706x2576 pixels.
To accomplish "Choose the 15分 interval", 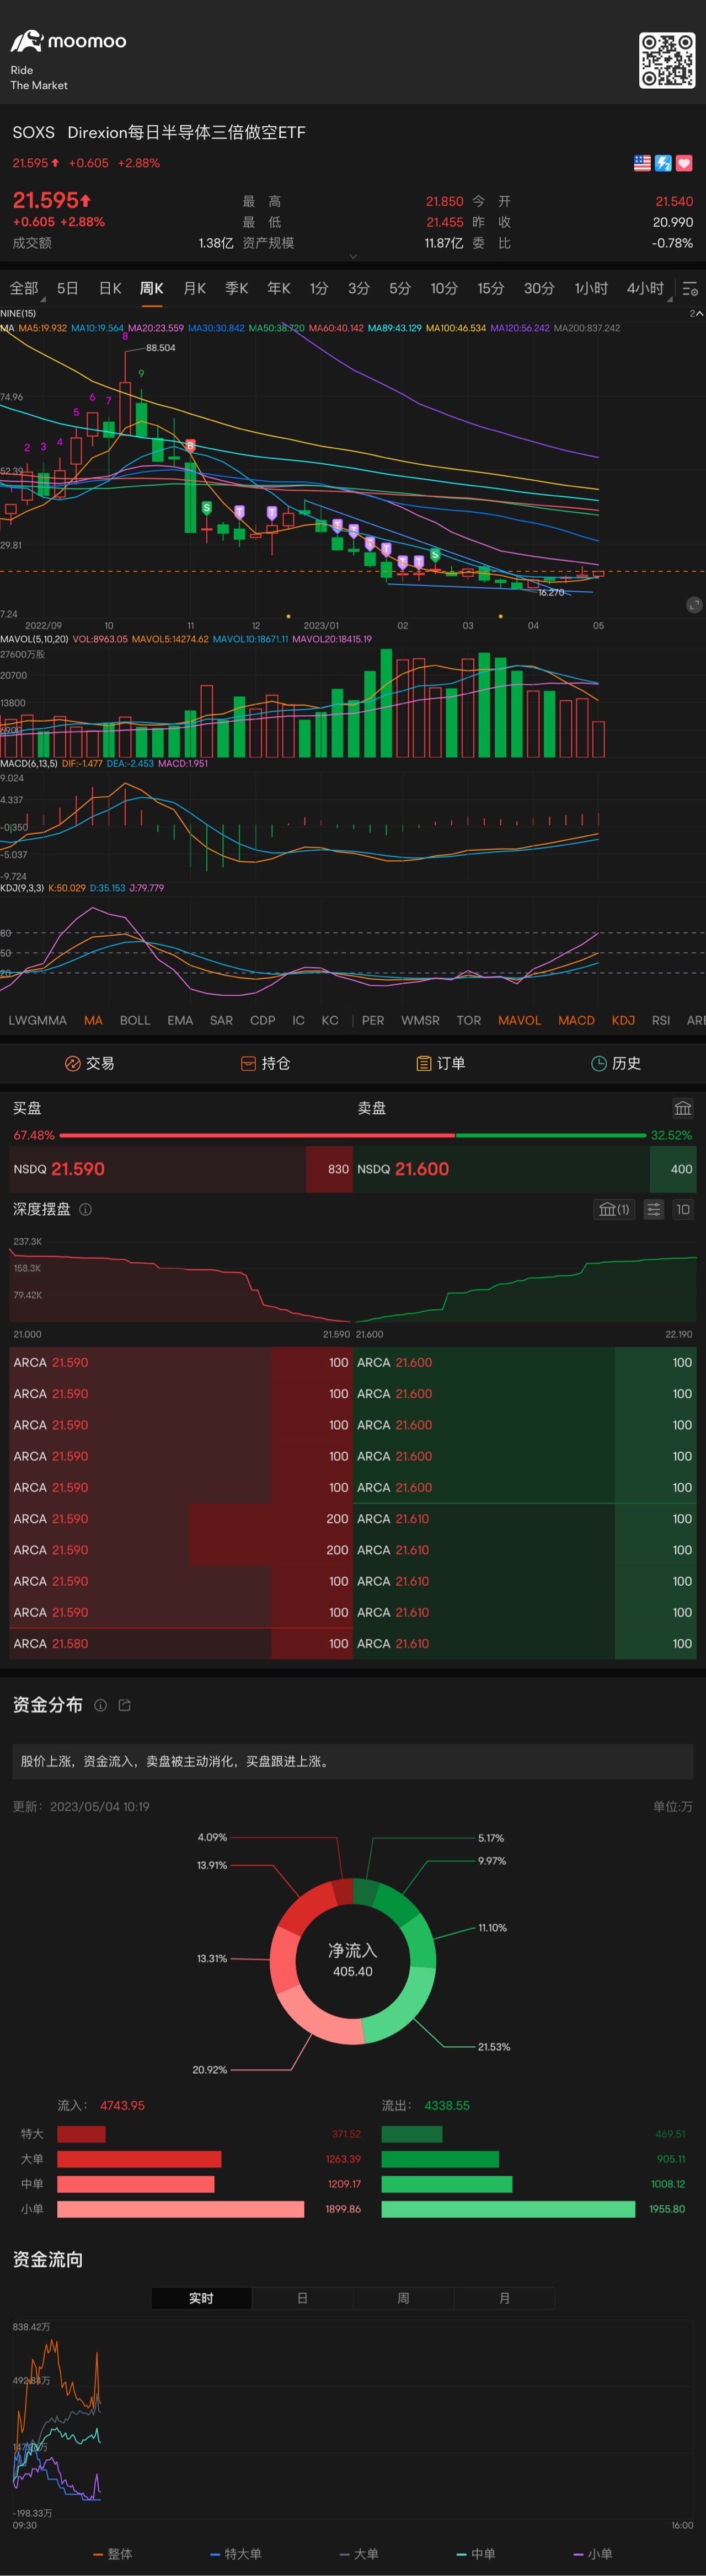I will pos(490,288).
